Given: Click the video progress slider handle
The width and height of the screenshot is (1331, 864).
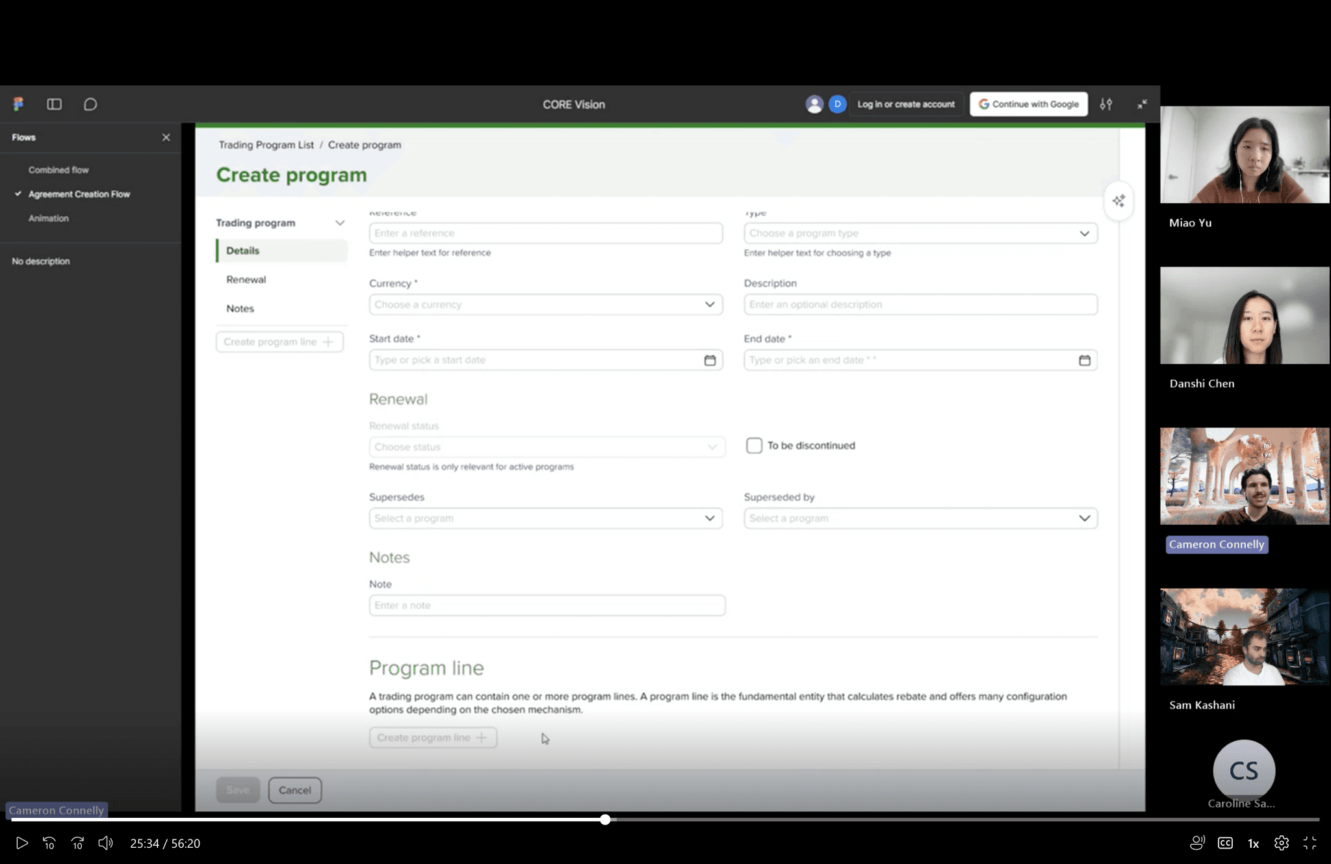Looking at the screenshot, I should pyautogui.click(x=605, y=820).
